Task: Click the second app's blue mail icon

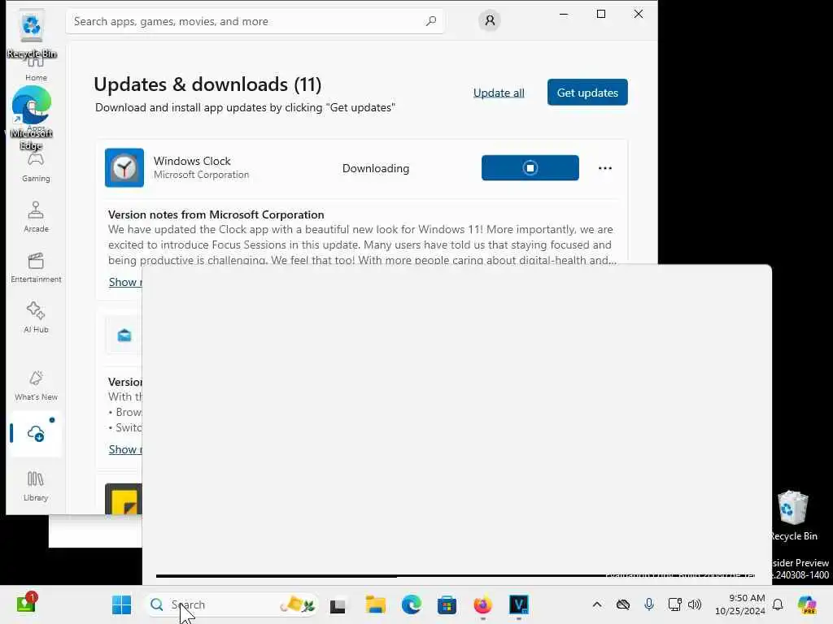Action: tap(124, 336)
